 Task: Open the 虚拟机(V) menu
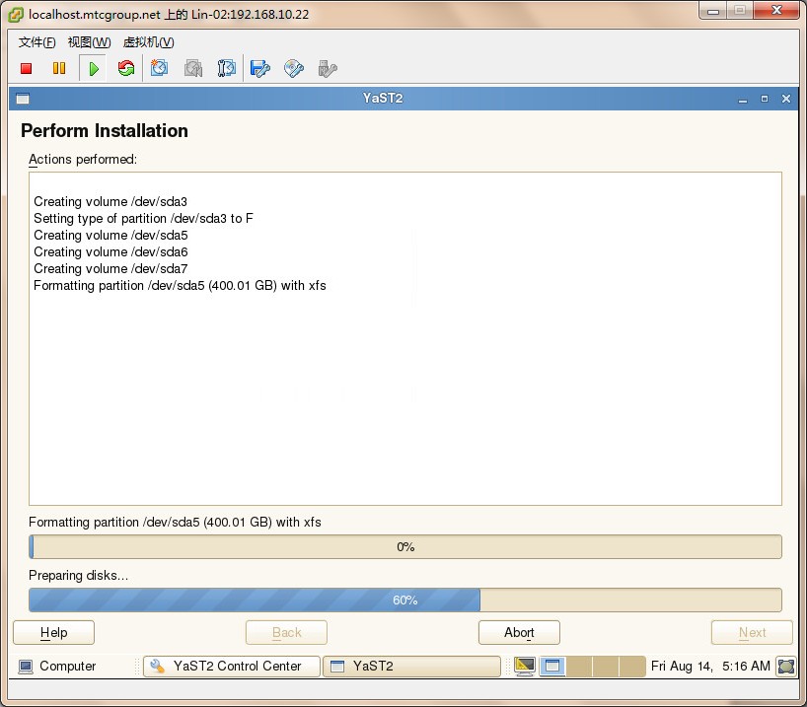pos(149,42)
